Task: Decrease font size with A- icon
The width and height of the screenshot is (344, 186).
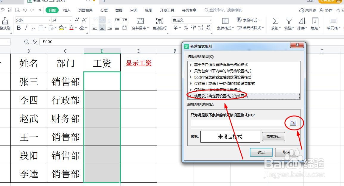Action: click(84, 20)
